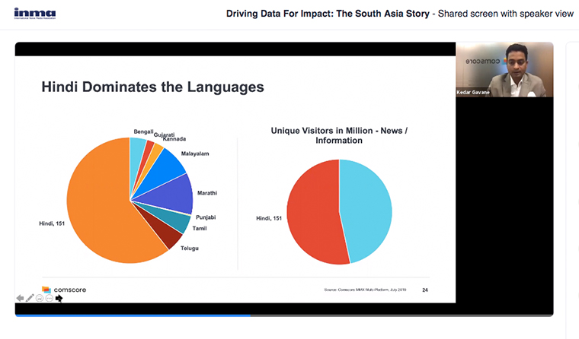This screenshot has width=579, height=339.
Task: Click the INMA logo in the header
Action: [35, 14]
